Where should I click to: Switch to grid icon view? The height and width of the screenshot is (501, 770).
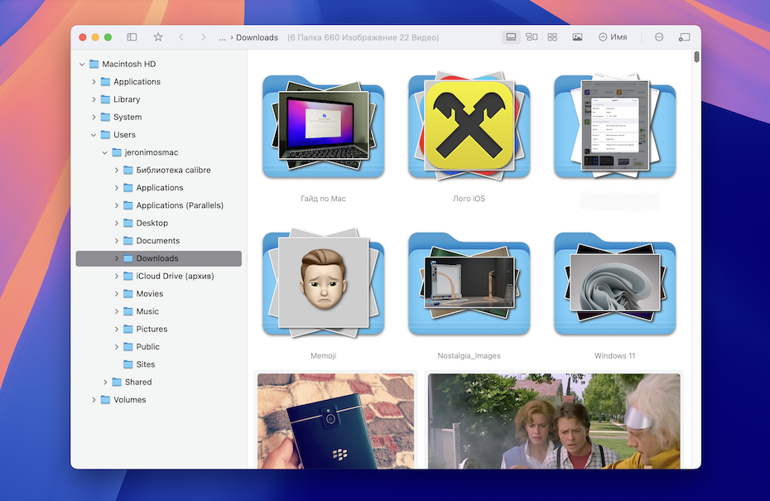click(x=551, y=36)
